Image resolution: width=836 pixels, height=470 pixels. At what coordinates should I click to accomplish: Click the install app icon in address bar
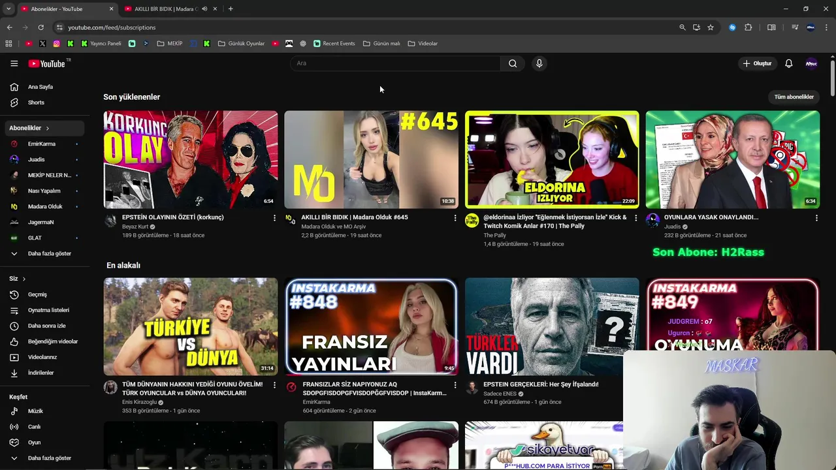pyautogui.click(x=696, y=27)
